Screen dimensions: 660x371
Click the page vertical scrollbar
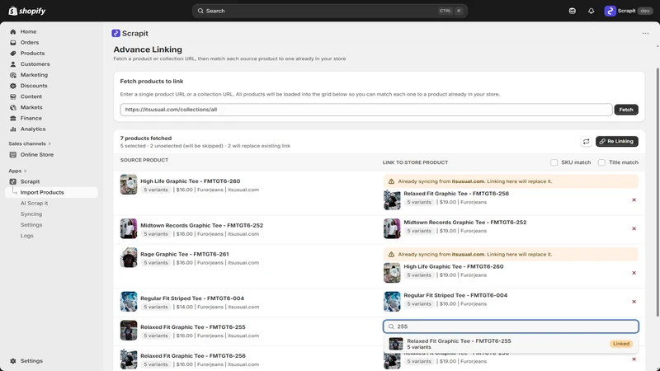click(658, 192)
